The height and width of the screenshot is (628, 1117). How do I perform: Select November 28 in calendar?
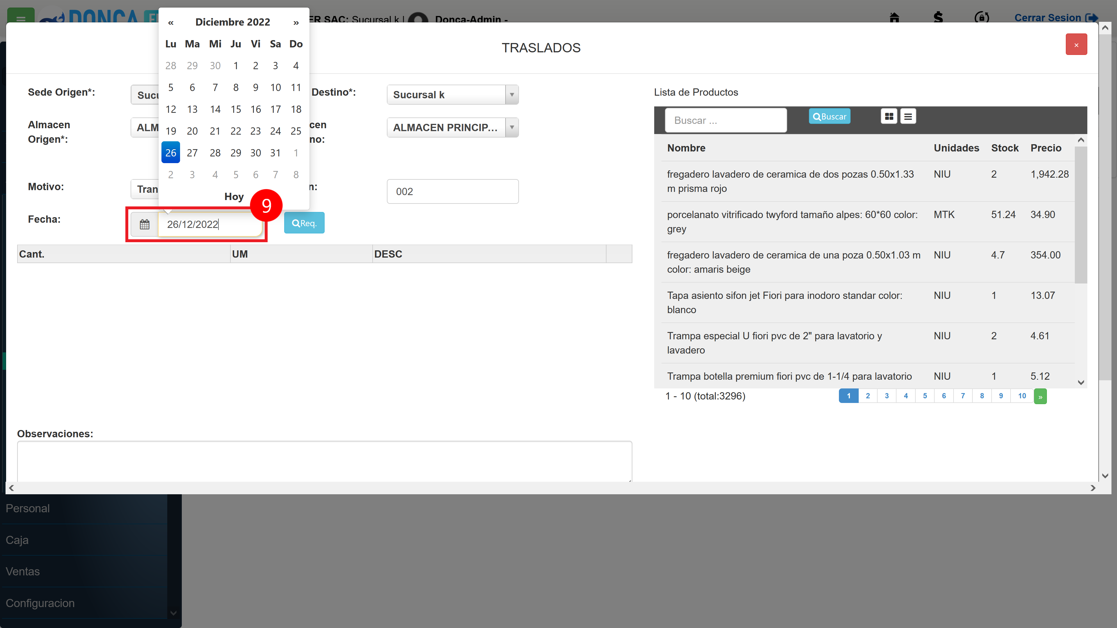(x=170, y=65)
